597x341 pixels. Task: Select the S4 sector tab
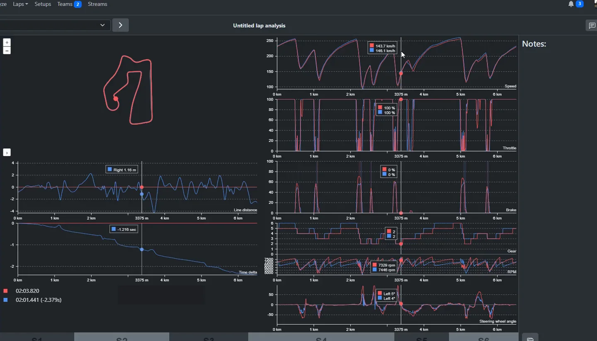[x=321, y=337]
